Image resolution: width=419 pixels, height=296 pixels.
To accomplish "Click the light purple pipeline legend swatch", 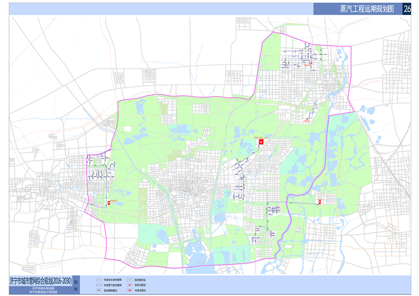I will [x=99, y=280].
